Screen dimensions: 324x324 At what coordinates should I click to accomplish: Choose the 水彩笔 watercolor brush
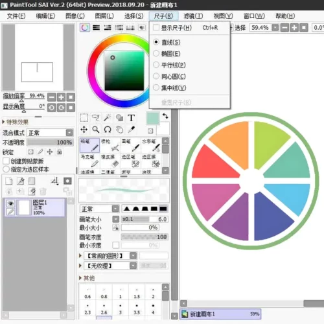[x=151, y=145]
